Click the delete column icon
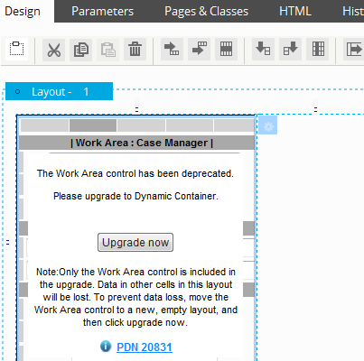This screenshot has height=361, width=364. [318, 49]
